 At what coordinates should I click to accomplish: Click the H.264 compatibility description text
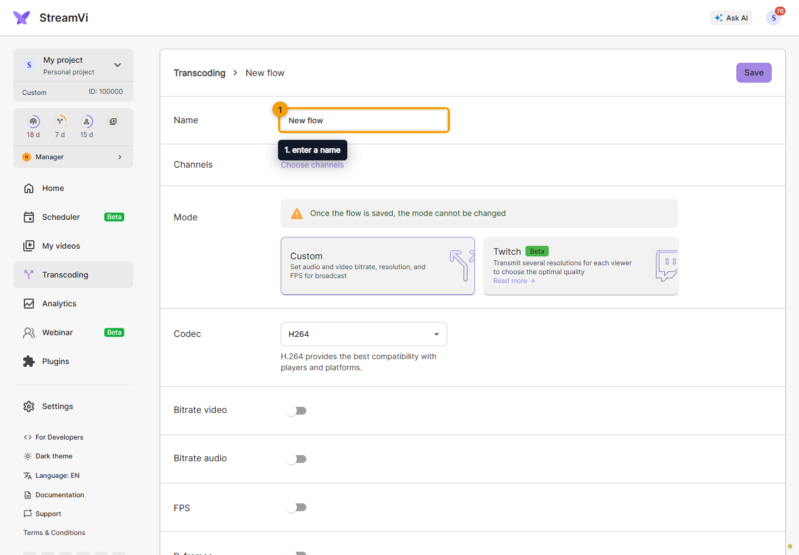pos(358,362)
